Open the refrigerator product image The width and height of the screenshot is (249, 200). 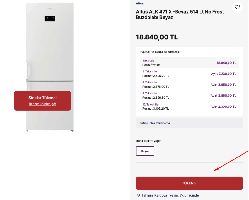click(50, 47)
